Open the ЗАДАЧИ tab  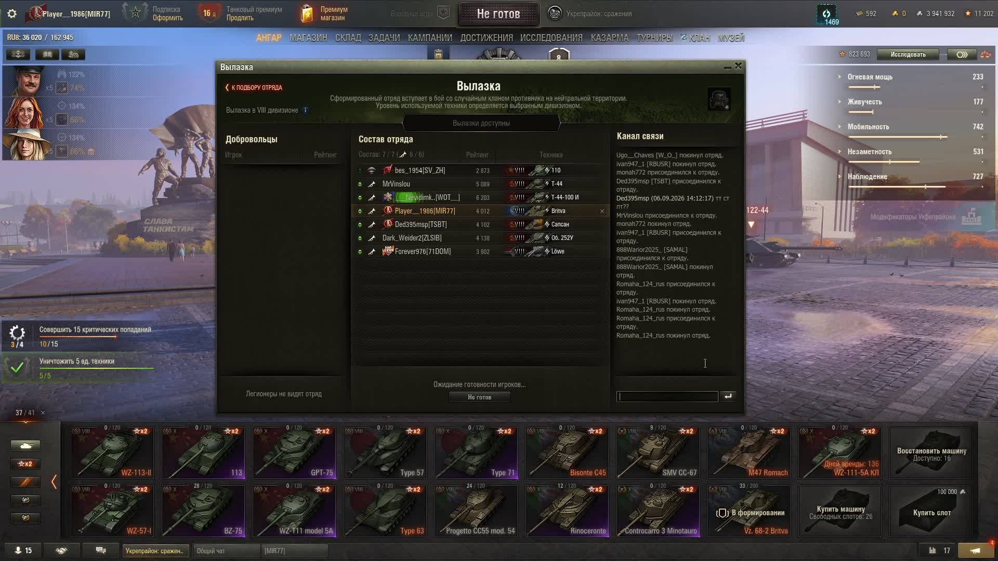pyautogui.click(x=384, y=38)
